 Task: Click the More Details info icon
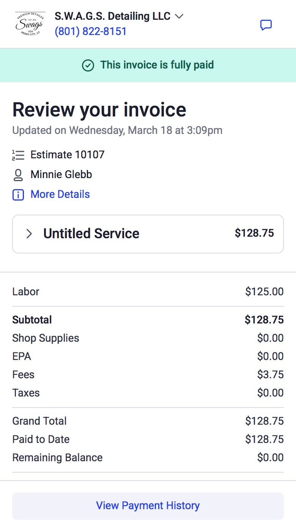click(x=18, y=195)
